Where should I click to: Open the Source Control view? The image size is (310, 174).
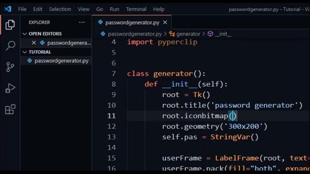(10, 67)
